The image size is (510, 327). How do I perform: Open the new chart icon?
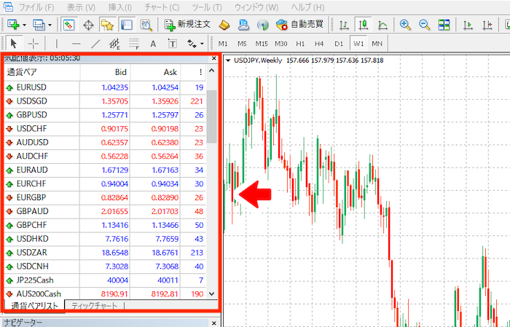[13, 25]
